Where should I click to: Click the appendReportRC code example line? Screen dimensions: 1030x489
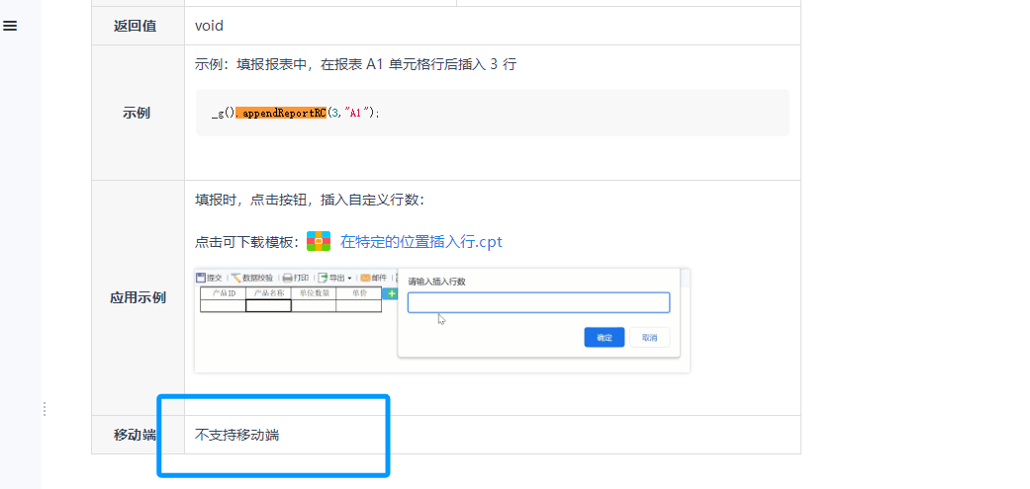296,113
